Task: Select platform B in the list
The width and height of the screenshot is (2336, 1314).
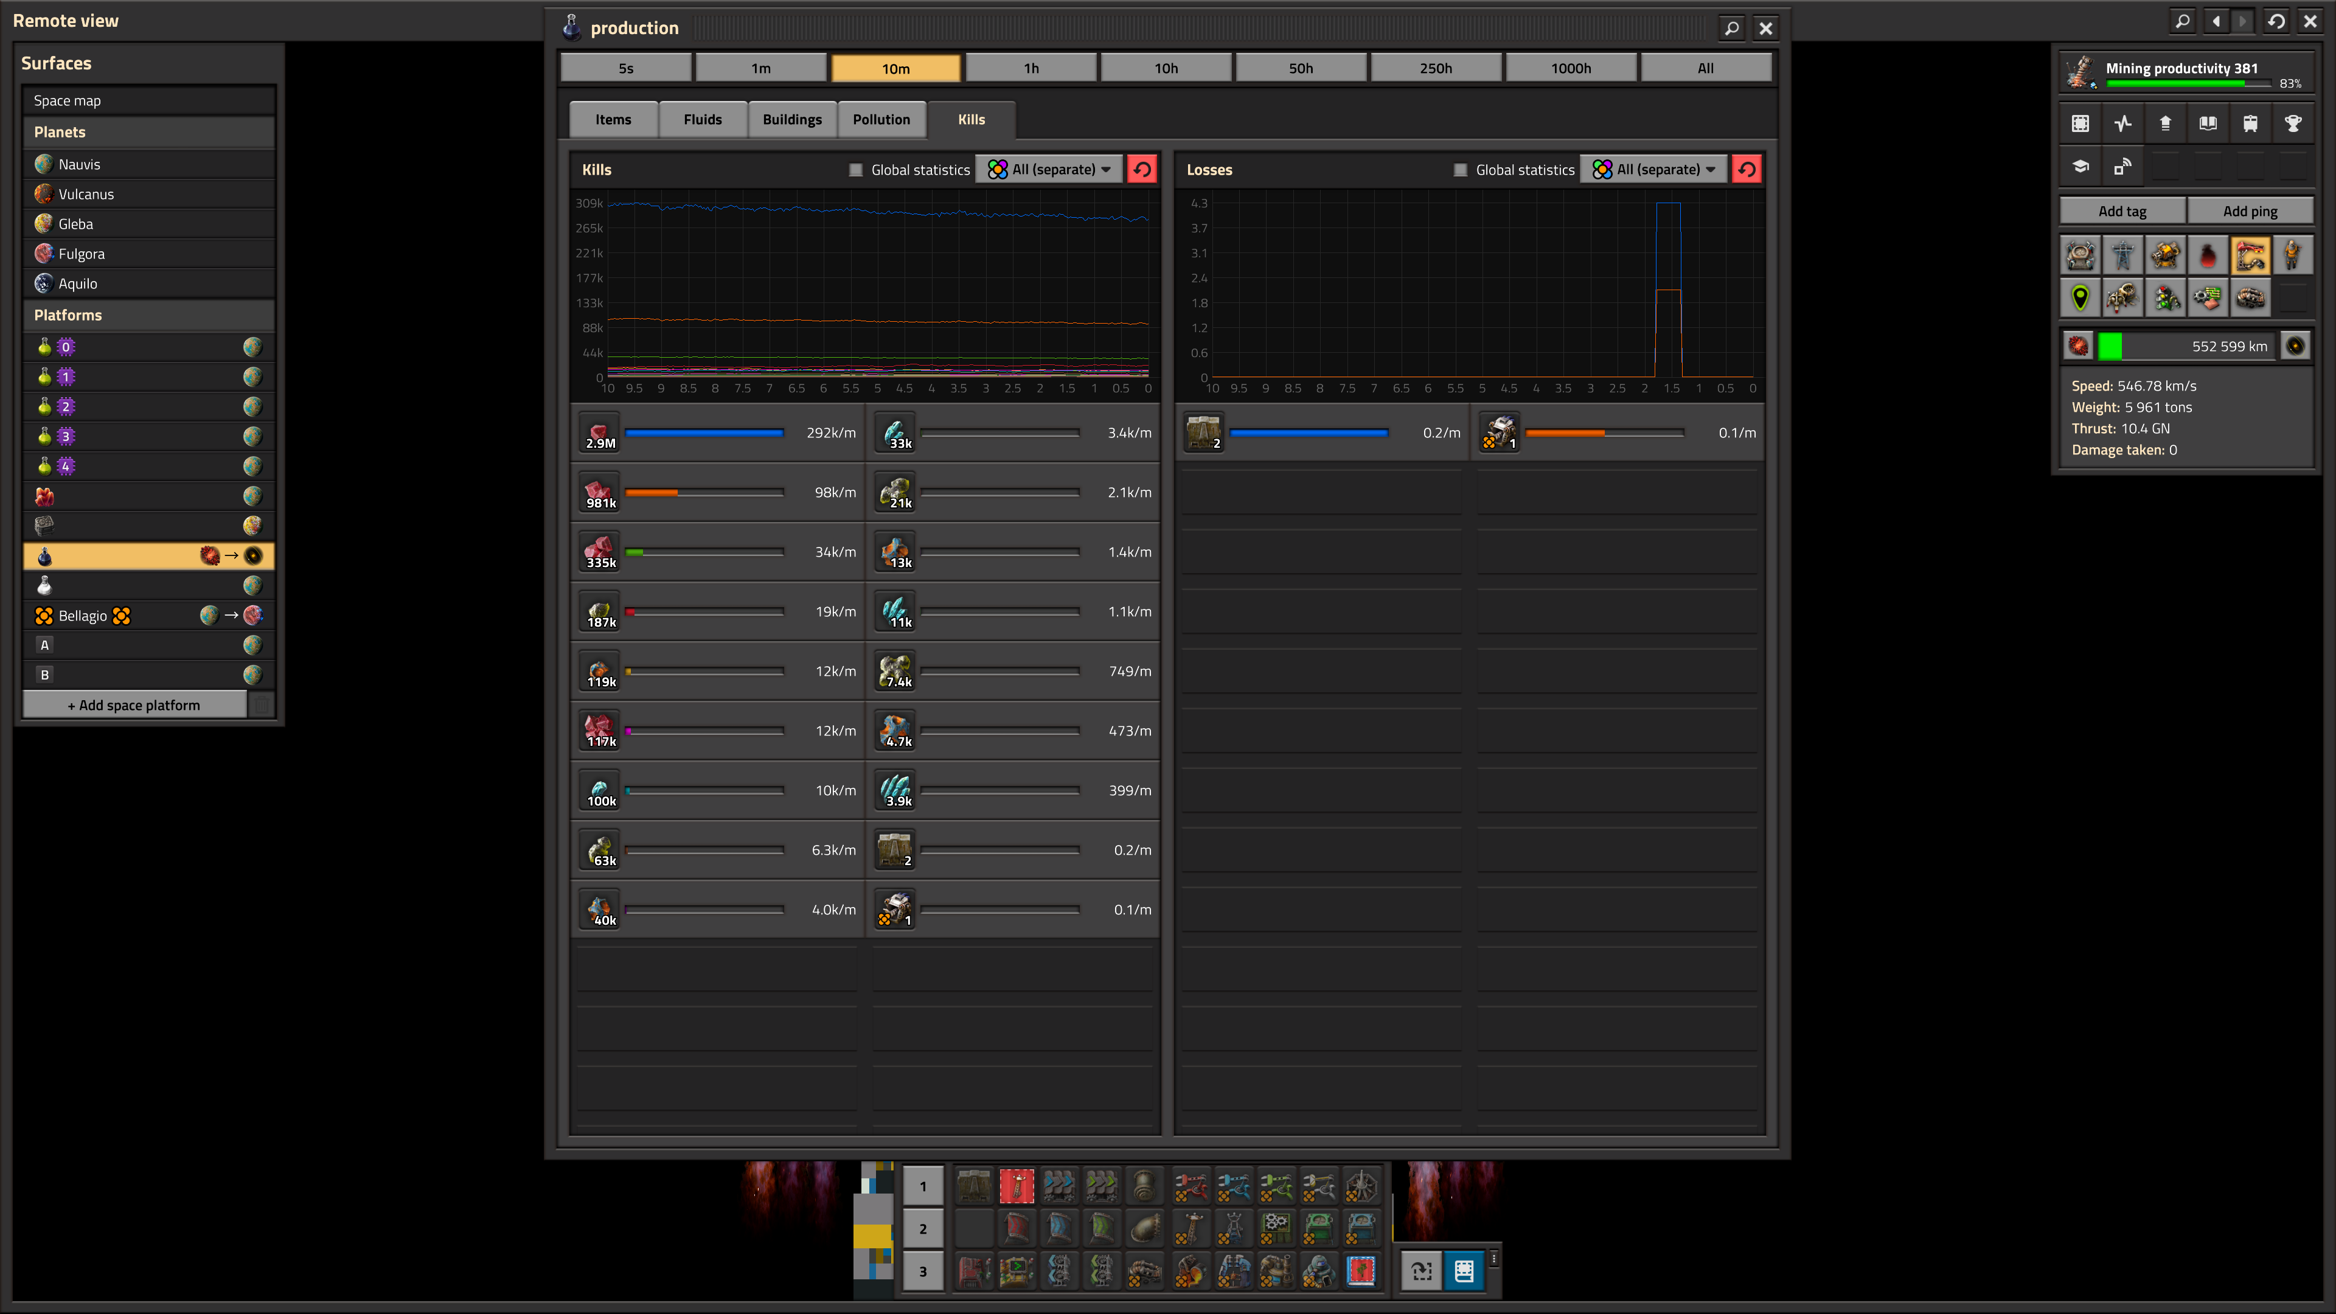Action: click(148, 675)
